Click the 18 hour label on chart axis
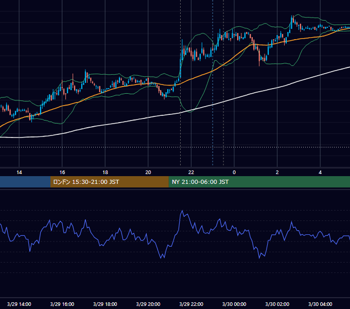 point(105,173)
